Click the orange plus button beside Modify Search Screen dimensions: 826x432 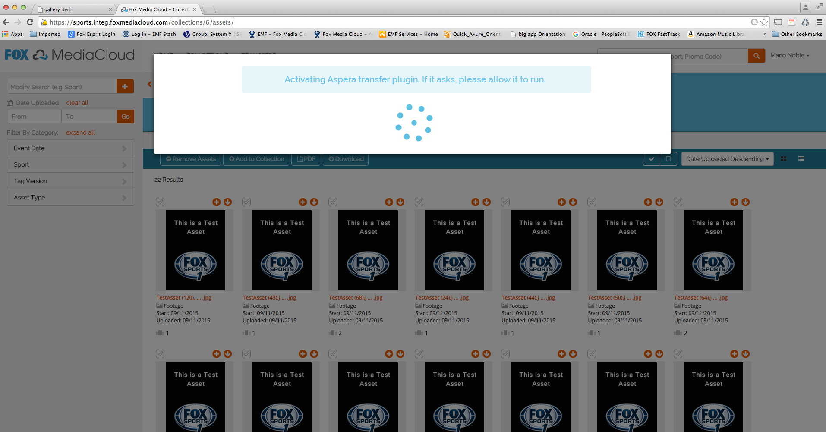tap(125, 87)
